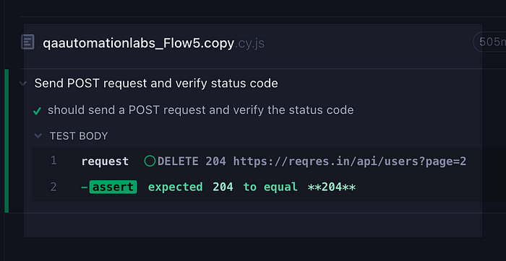Screen dimensions: 506x261
Task: Collapse the TEST BODY section chevron
Action: coord(38,136)
